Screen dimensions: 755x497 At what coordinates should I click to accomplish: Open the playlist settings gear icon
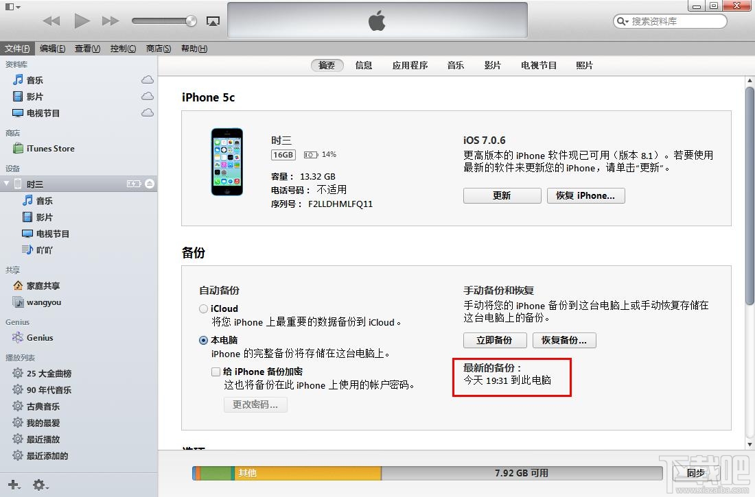point(39,485)
